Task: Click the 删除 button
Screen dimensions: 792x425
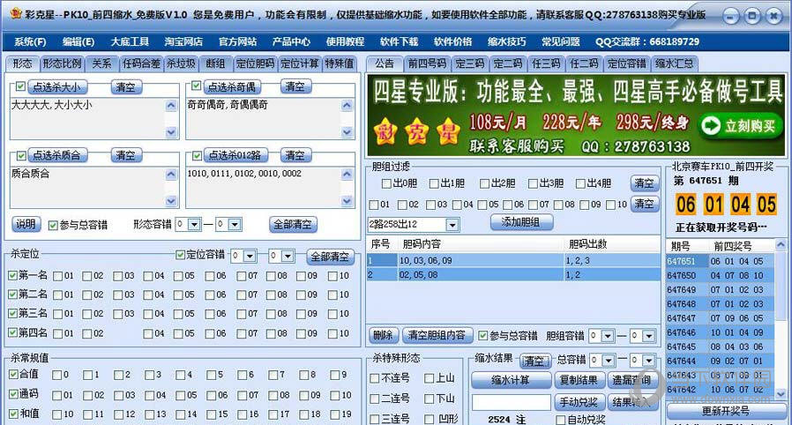Action: (x=384, y=335)
